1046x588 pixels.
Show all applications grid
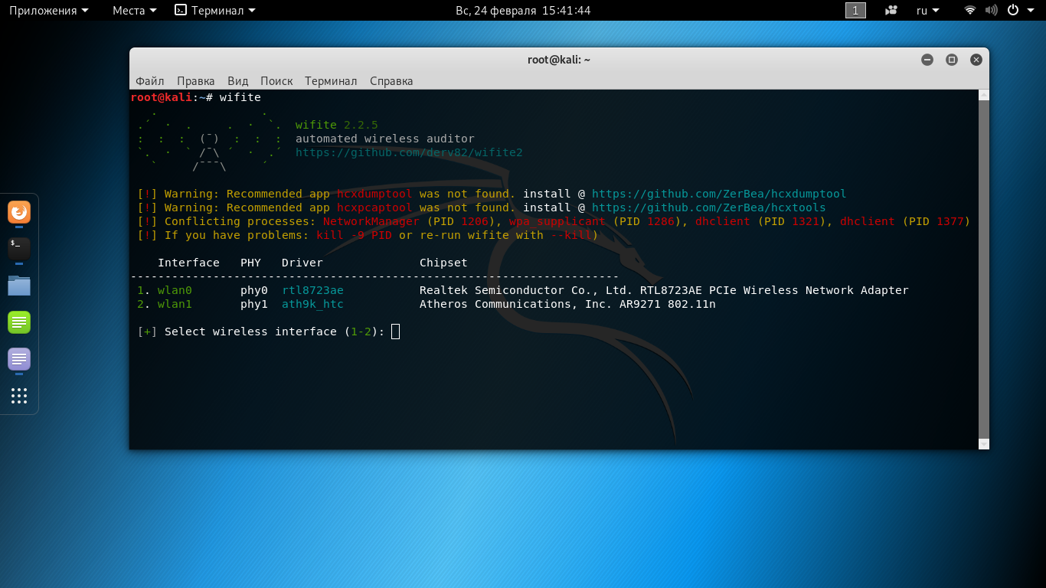tap(19, 396)
